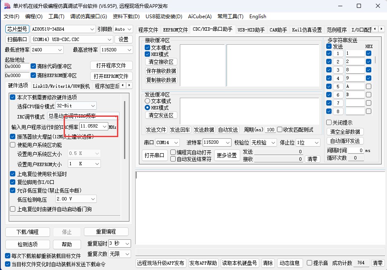387x270 pixels.
Task: Enable 使能用户系统区功能 checkbox
Action: click(12, 145)
